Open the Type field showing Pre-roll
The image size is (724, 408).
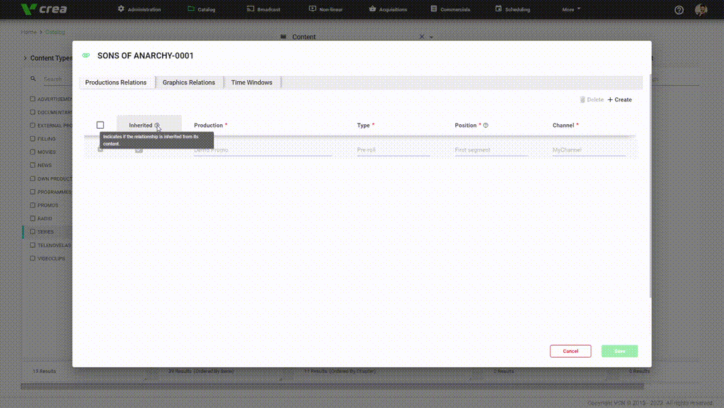394,150
